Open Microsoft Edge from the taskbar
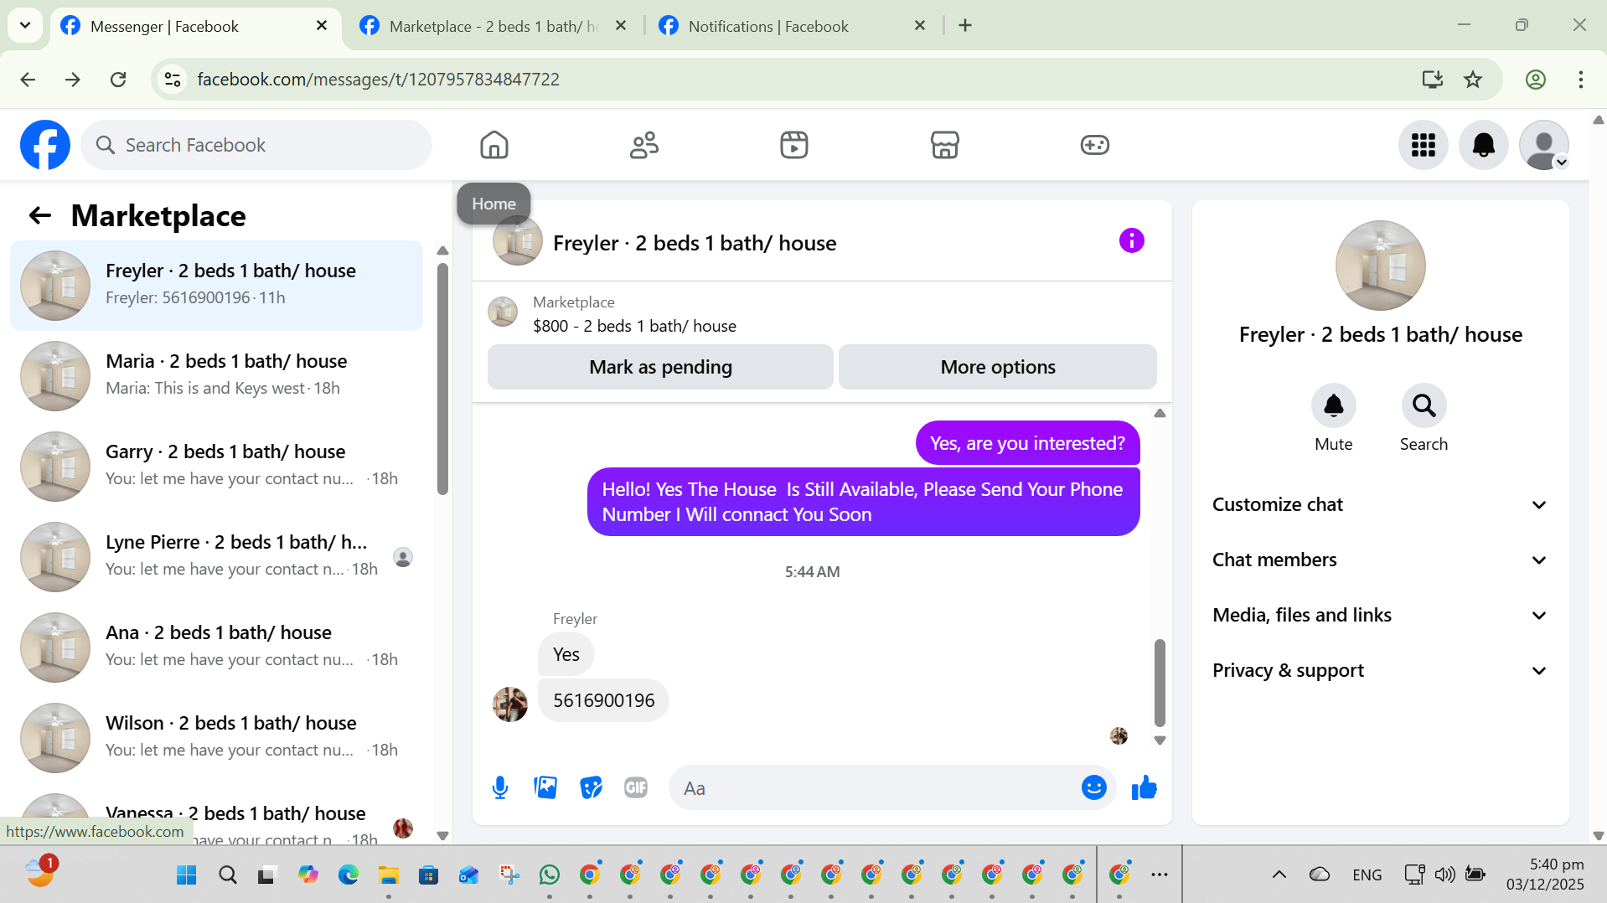 [348, 875]
